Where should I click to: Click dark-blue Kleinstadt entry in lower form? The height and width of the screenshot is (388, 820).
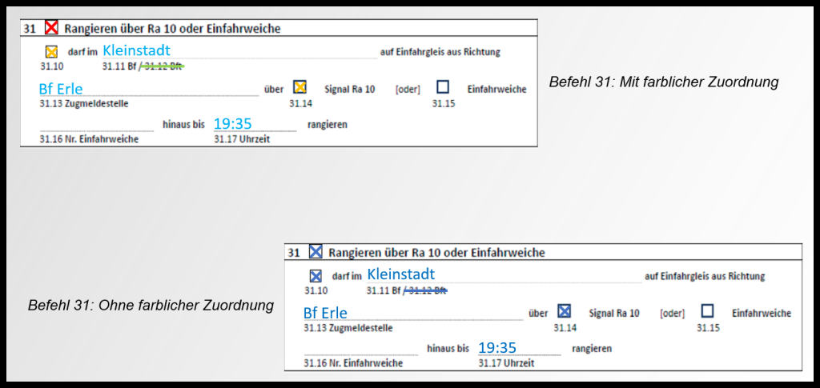click(x=400, y=274)
